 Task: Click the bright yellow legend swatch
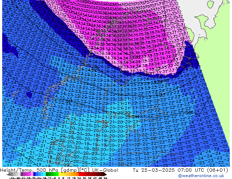tap(60, 174)
